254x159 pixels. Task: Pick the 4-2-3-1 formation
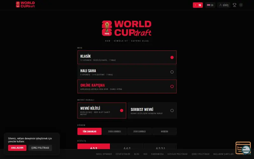[160, 146]
